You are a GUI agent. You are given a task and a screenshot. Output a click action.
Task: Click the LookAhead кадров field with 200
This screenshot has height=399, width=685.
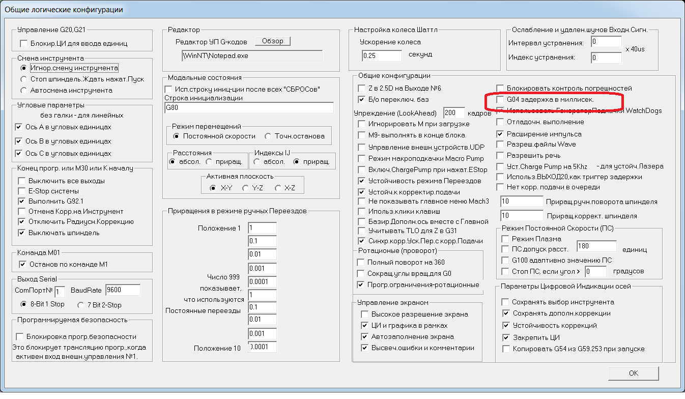tap(454, 112)
